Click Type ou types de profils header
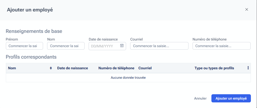This screenshot has width=257, height=108. (214, 68)
